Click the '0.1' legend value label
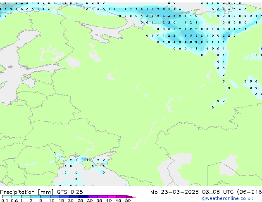The image size is (262, 202). [x=5, y=200]
